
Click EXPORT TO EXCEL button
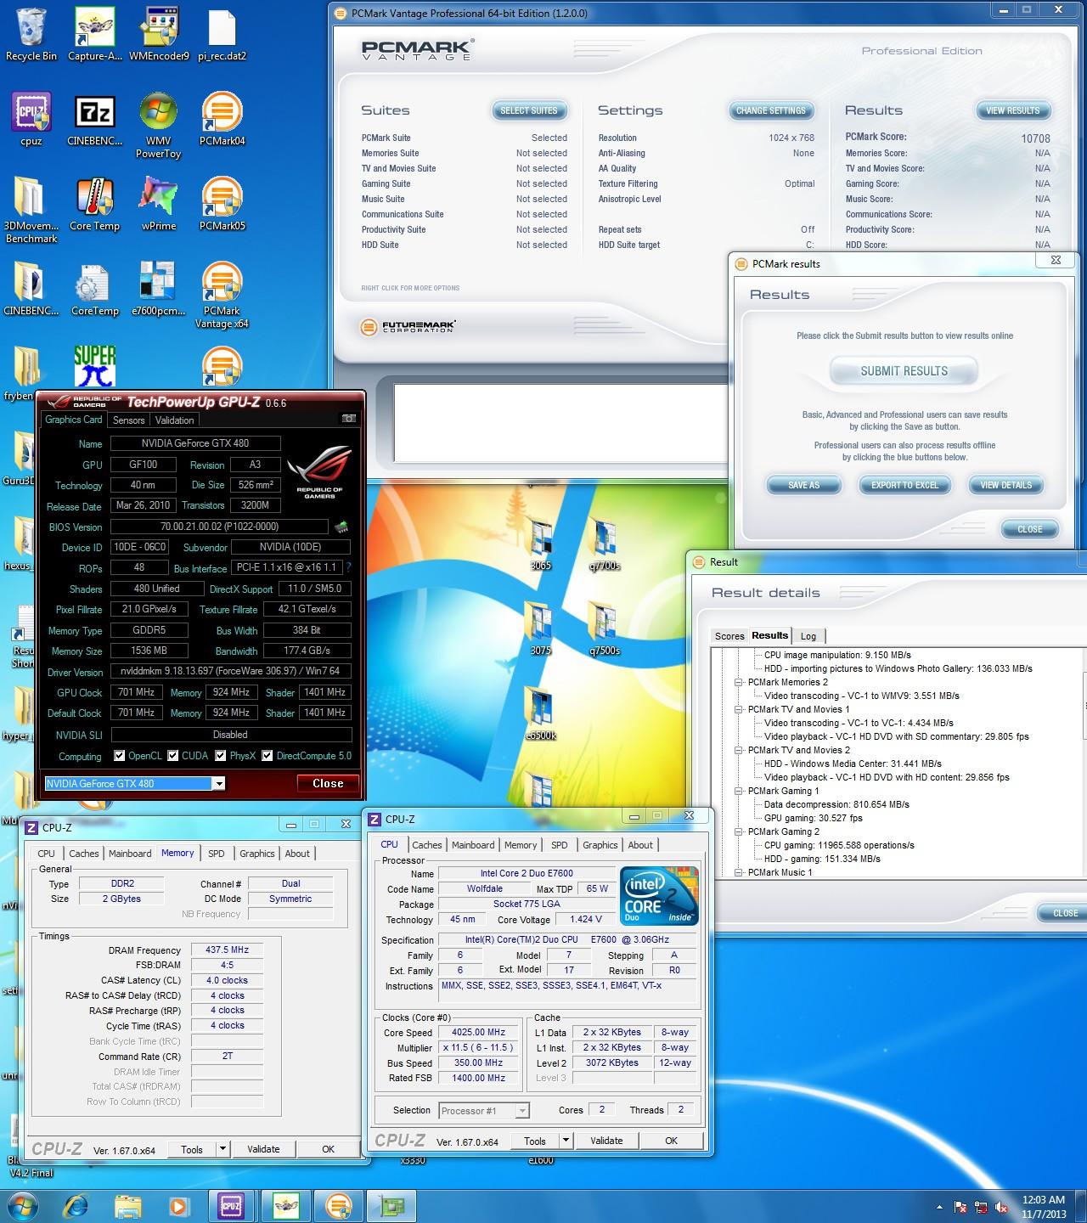pos(905,485)
